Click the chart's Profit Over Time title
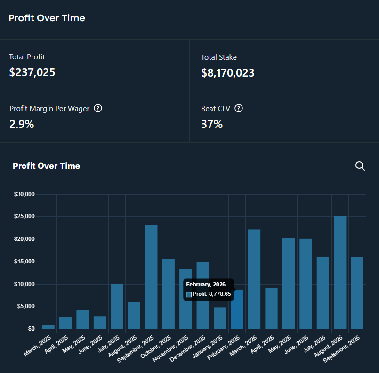This screenshot has width=379, height=373. click(47, 166)
